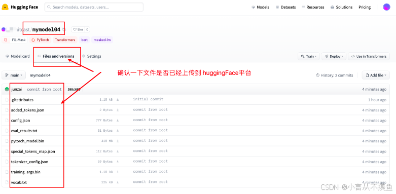
Task: Download special_tokens_map.json via its download icon
Action: point(118,151)
